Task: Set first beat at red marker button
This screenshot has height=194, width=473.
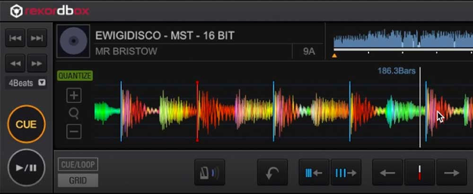Action: (x=420, y=172)
